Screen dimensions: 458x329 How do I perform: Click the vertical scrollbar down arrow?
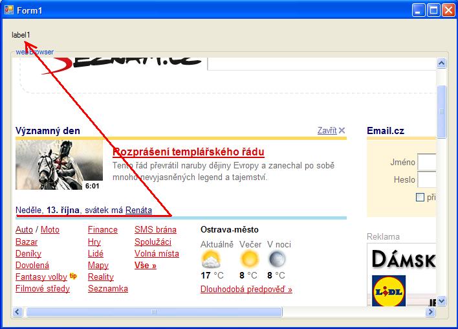(x=441, y=301)
